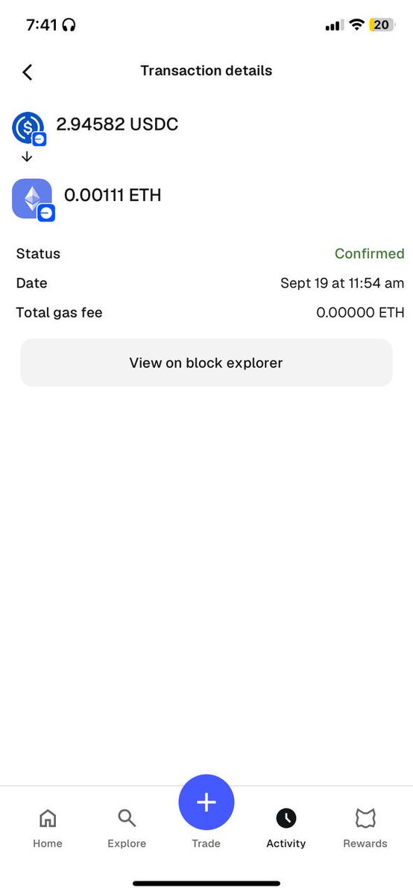Image resolution: width=413 pixels, height=894 pixels.
Task: Tap the 0.00000 ETH gas fee
Action: click(361, 313)
